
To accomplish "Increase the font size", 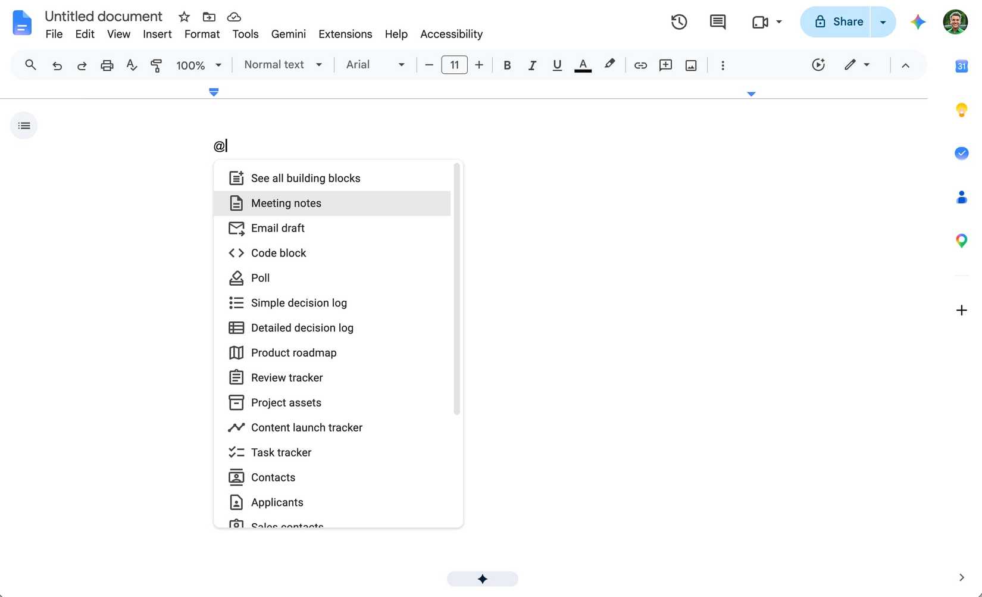I will point(479,65).
